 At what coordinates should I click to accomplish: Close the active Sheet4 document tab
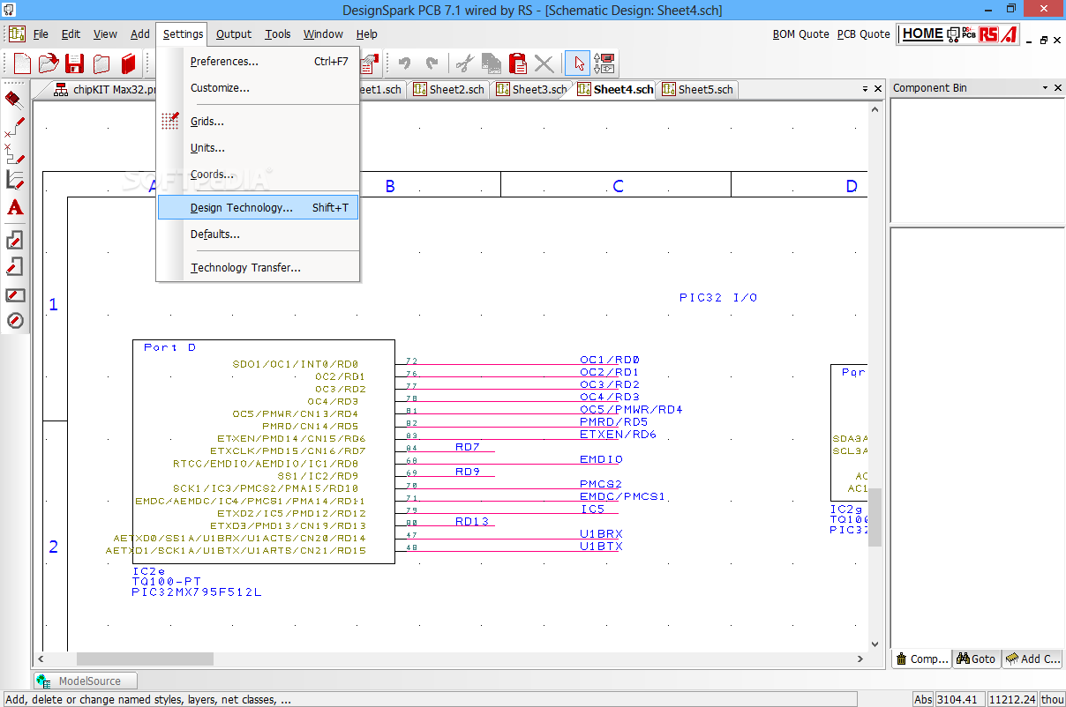878,89
